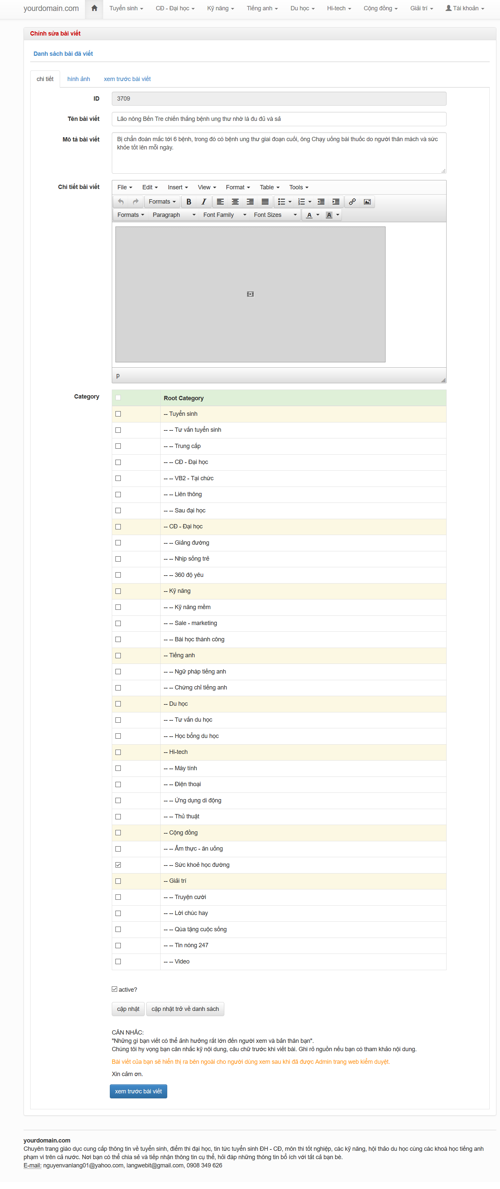Insert or edit image

pyautogui.click(x=367, y=202)
